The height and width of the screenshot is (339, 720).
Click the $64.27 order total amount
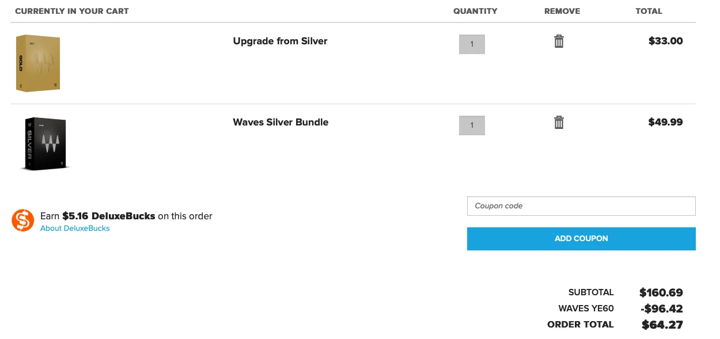tap(662, 325)
